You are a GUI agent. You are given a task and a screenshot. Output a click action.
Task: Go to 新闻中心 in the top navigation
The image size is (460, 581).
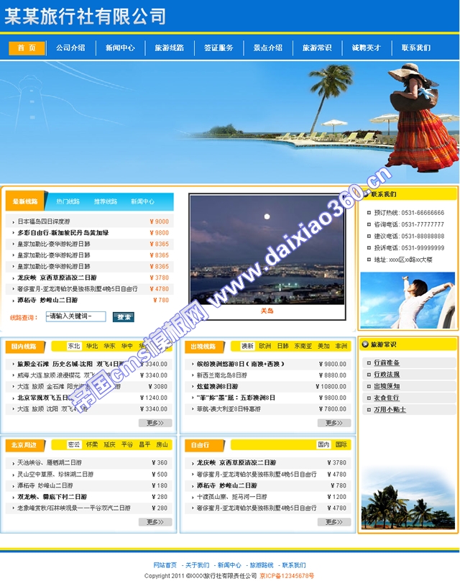120,47
